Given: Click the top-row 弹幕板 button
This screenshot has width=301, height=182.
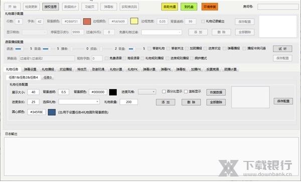Looking at the screenshot, I should [109, 7].
